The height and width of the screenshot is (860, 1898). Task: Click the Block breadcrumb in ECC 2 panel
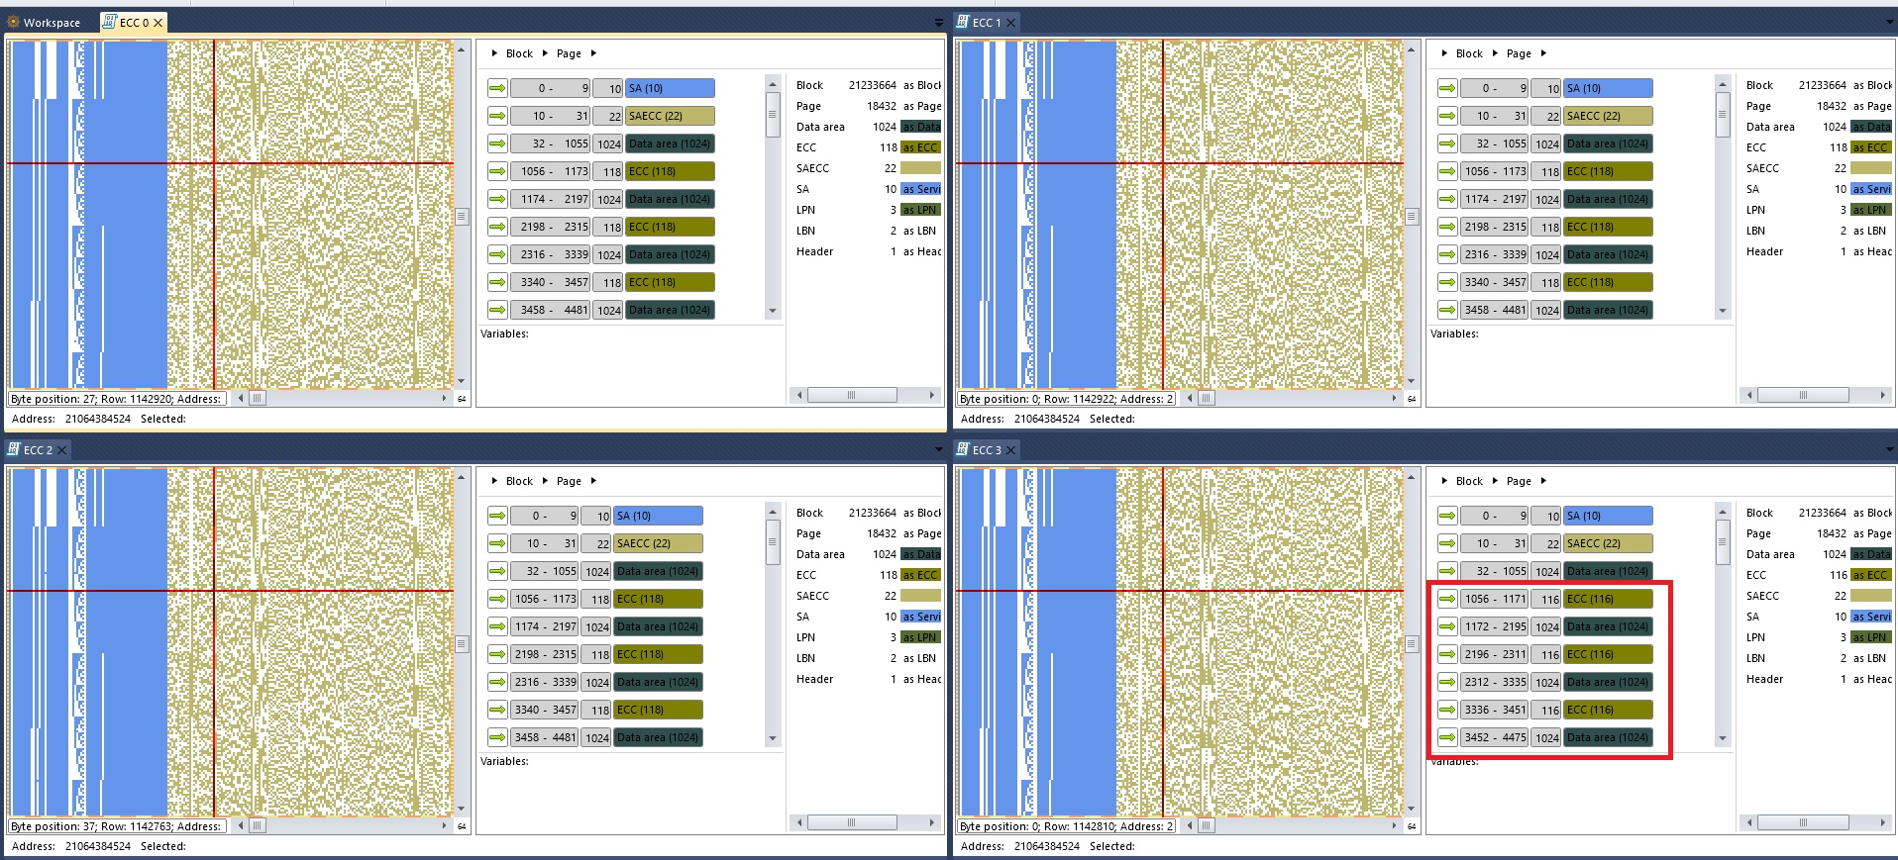(519, 481)
